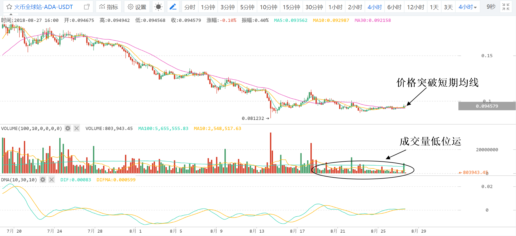Click the 0.081232 low price marker
Screen dimensions: 516x236
(x=255, y=118)
